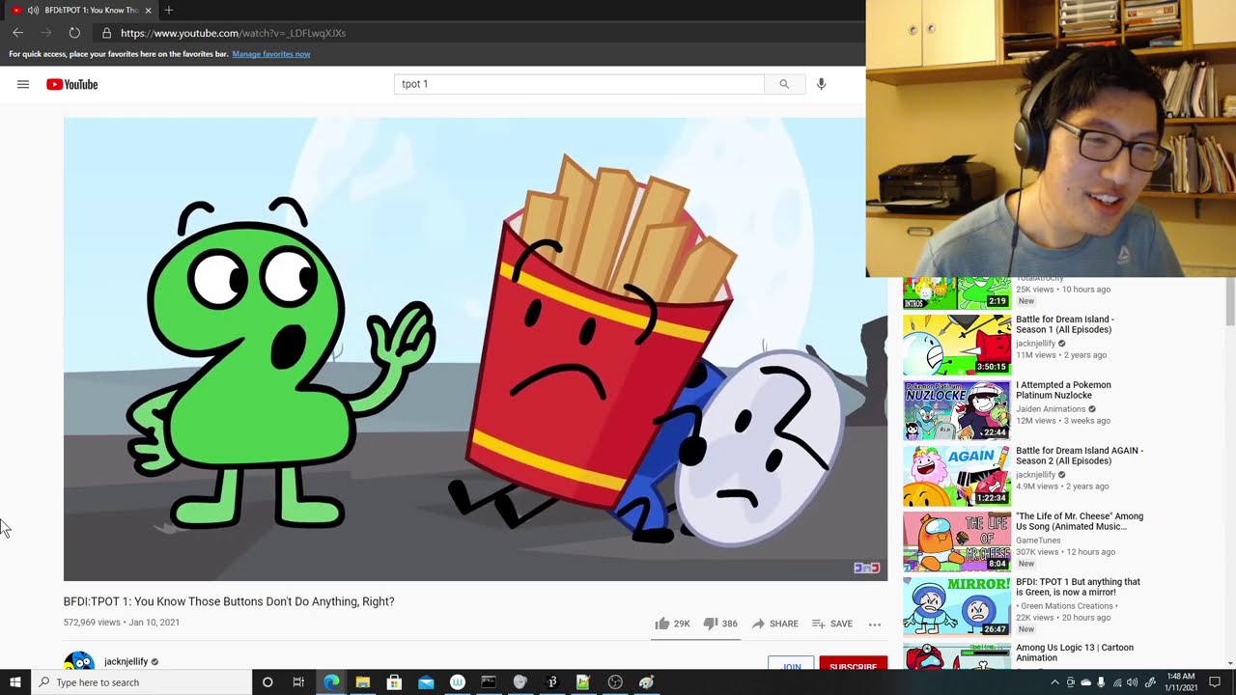The height and width of the screenshot is (695, 1236).
Task: Open a new browser tab
Action: pyautogui.click(x=169, y=10)
